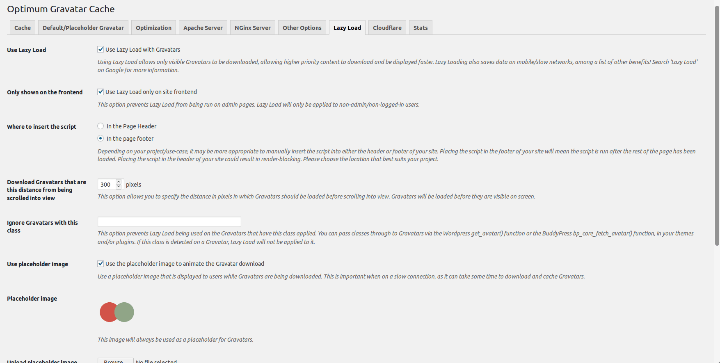Select the NGinx Server tab
The image size is (720, 363).
click(253, 27)
